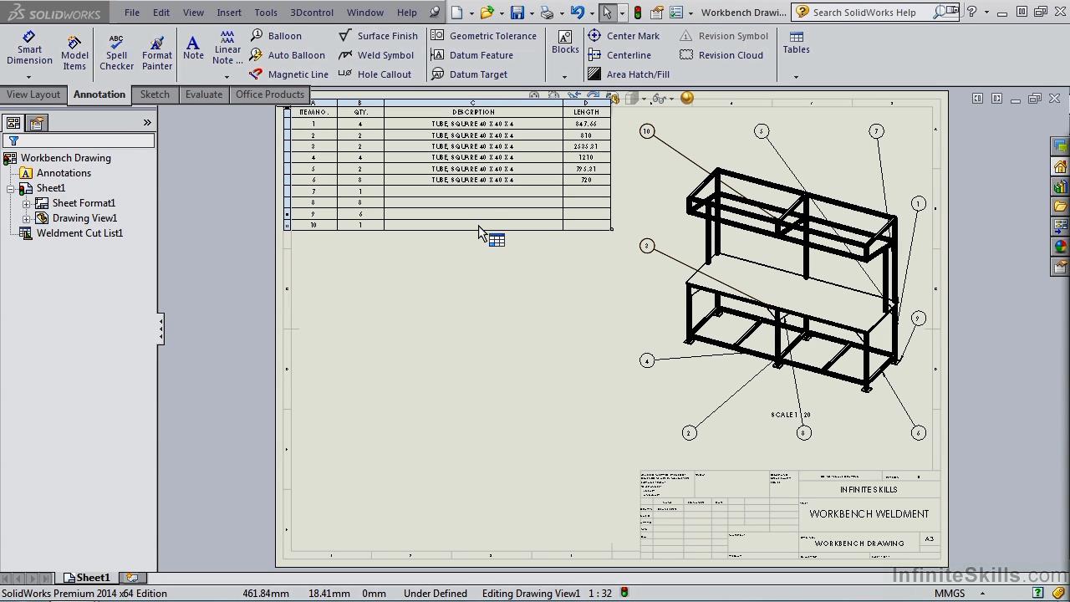
Task: Expand the Drawing View1 node
Action: coord(26,219)
